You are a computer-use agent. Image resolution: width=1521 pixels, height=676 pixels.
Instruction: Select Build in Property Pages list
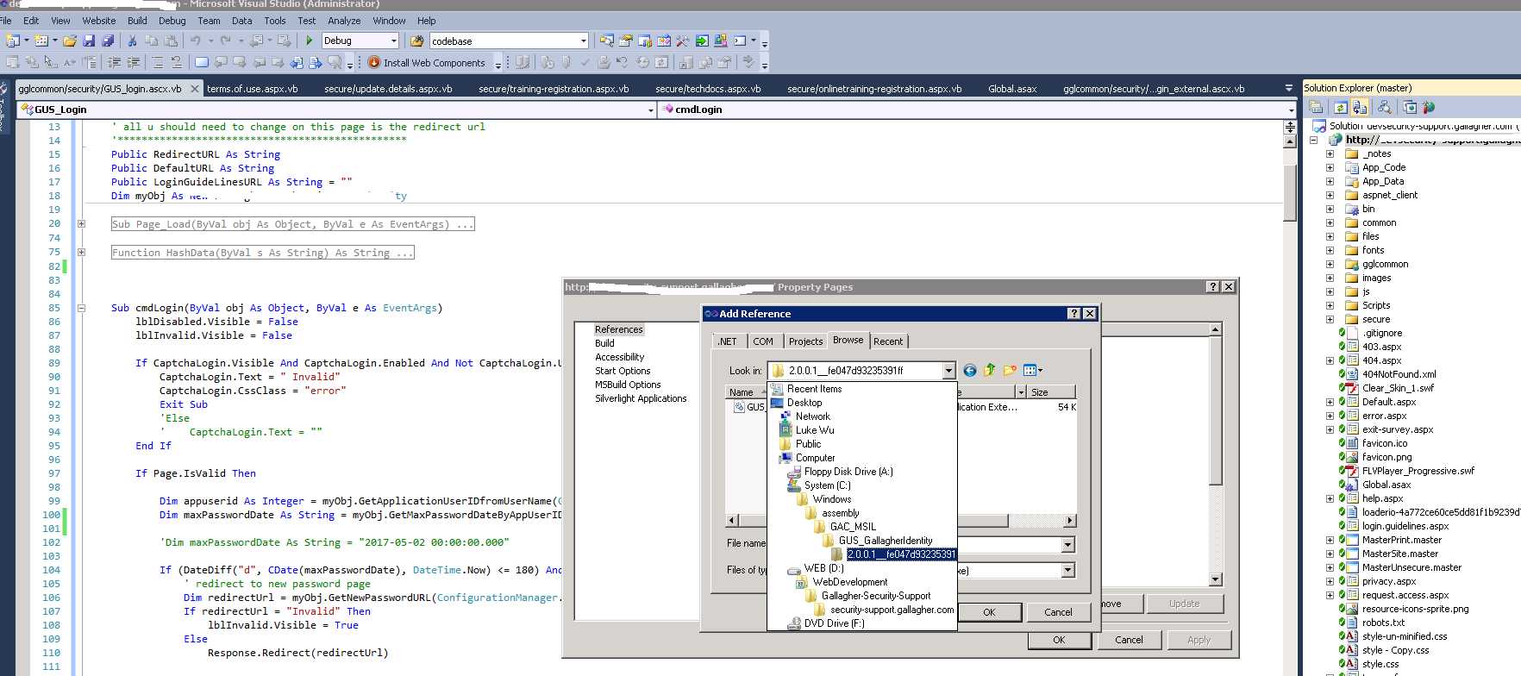(604, 343)
